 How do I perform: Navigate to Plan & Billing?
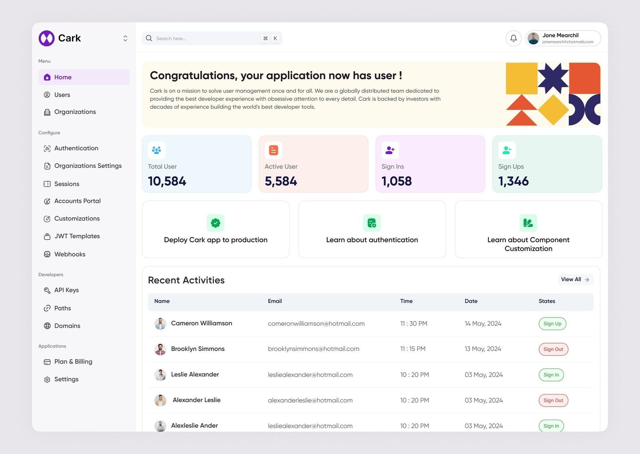[73, 362]
